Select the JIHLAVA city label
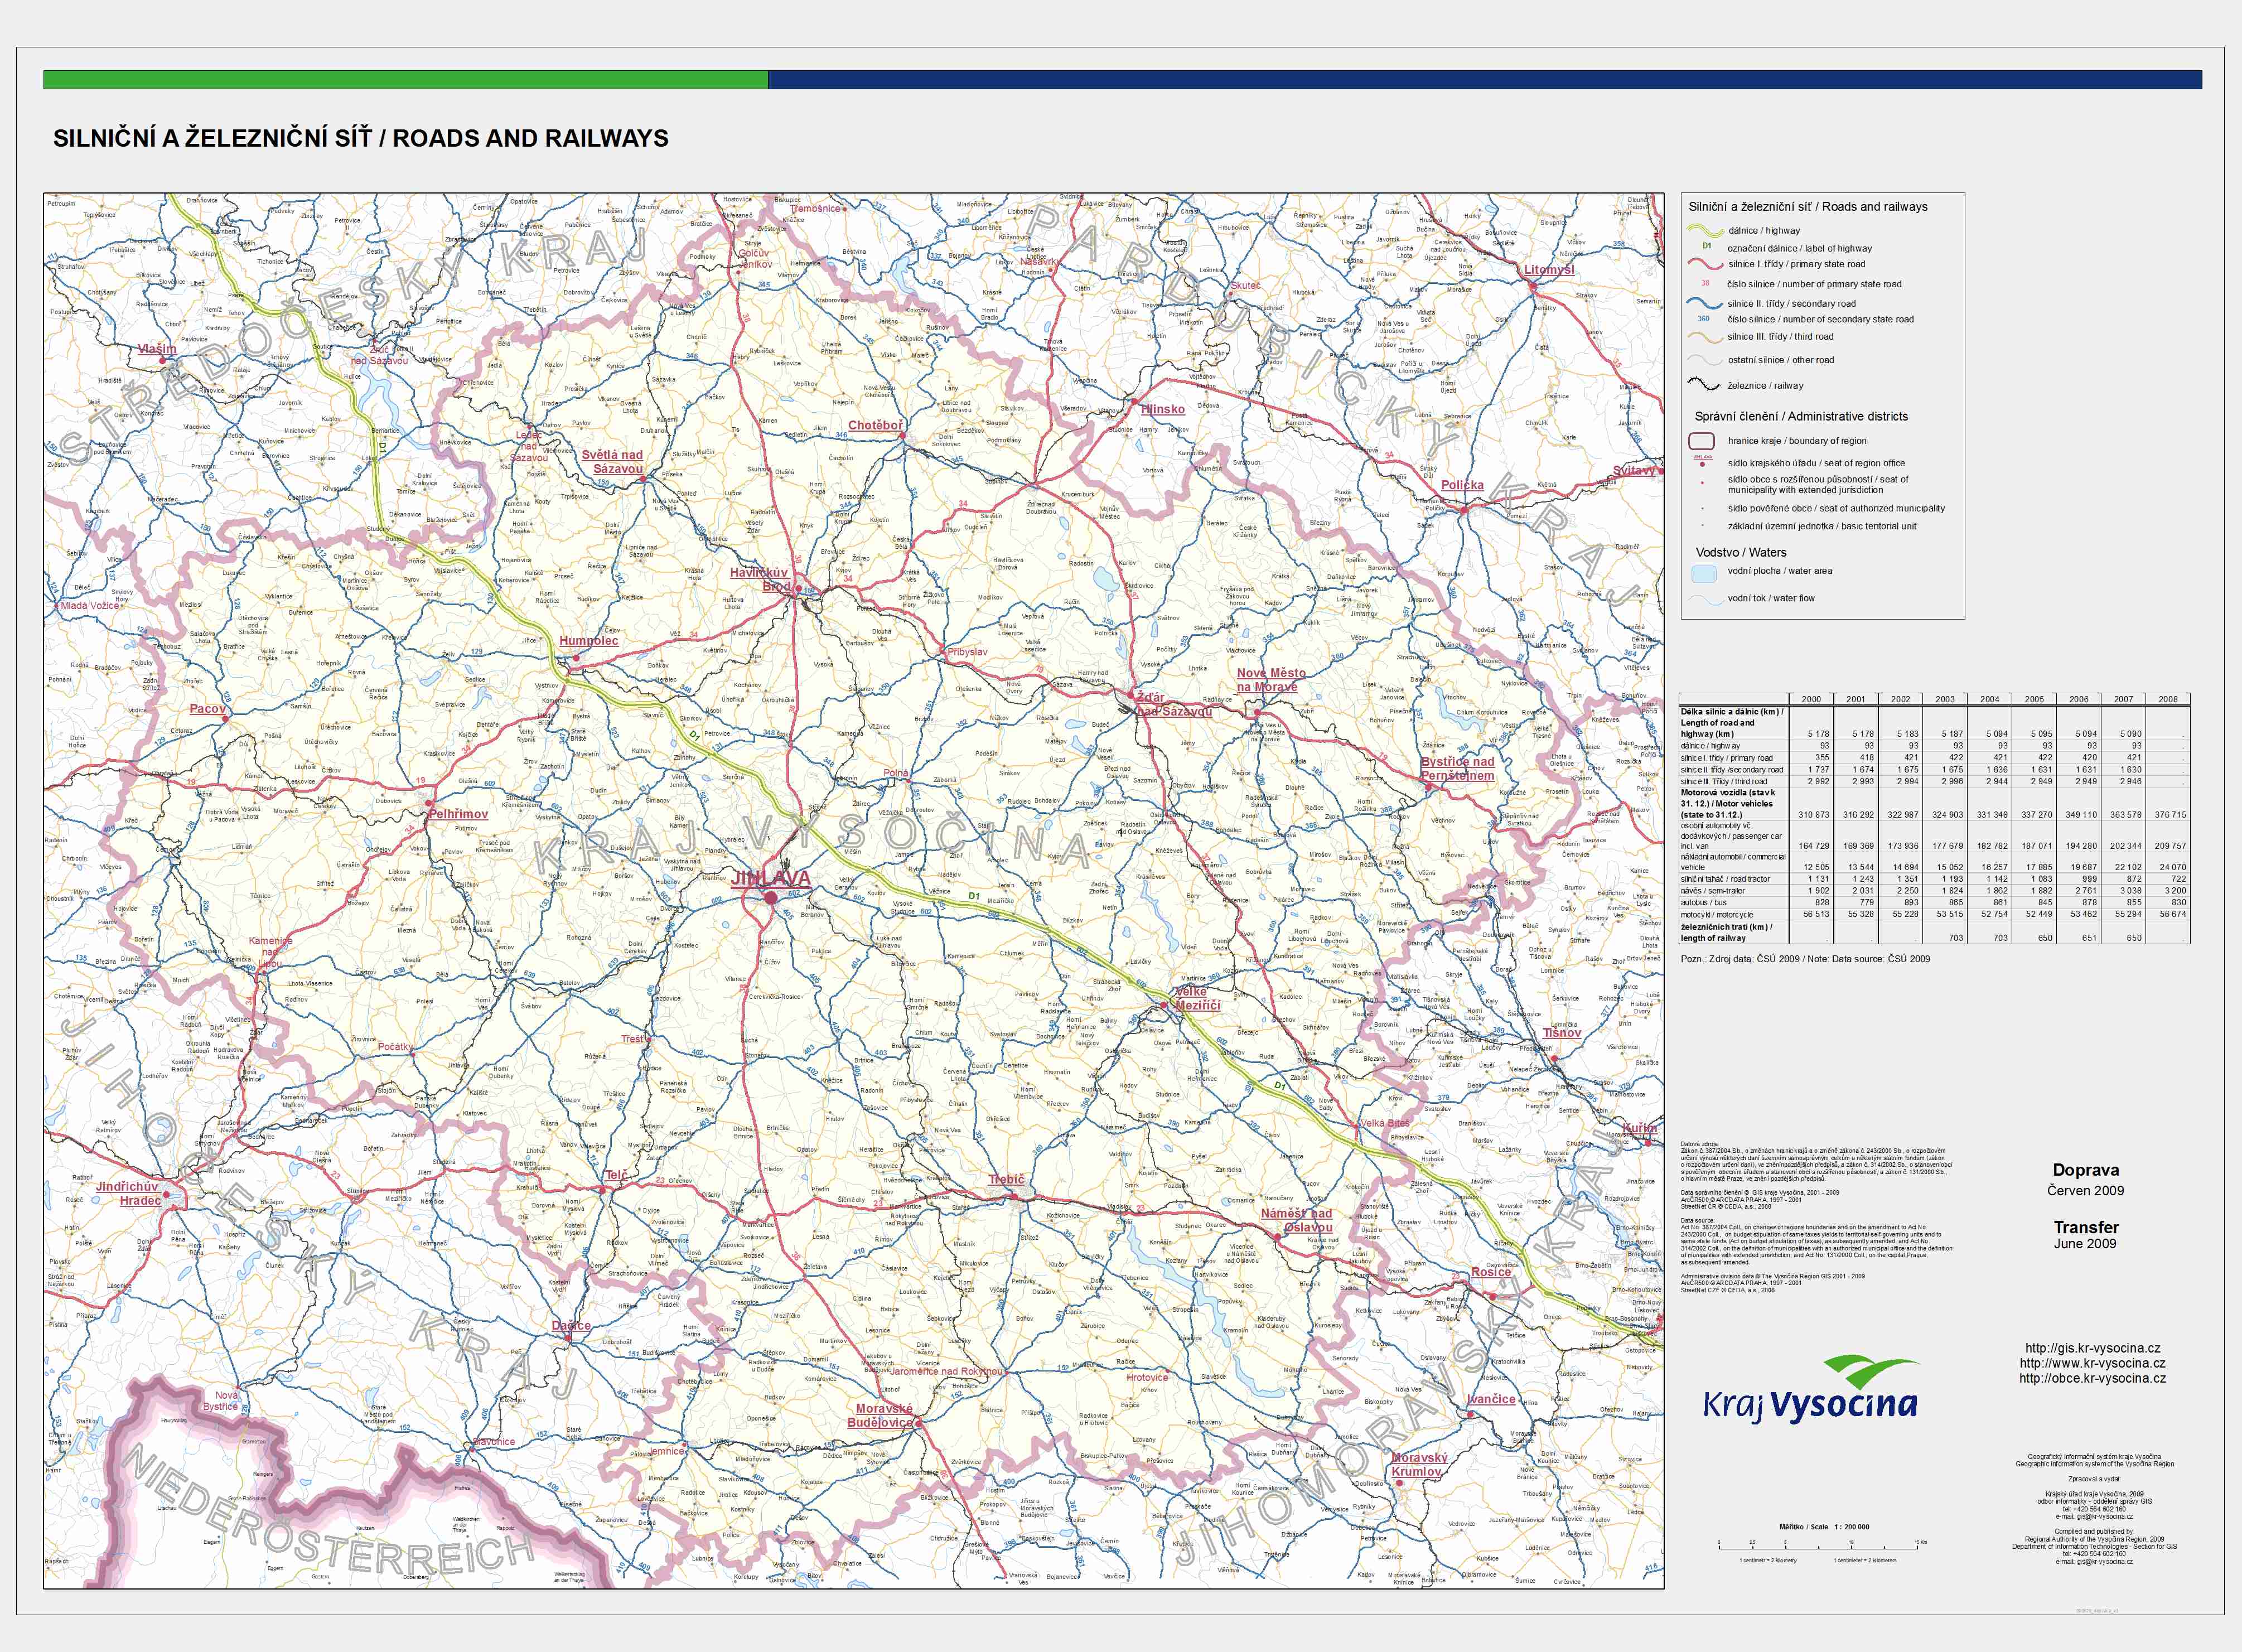2242x1652 pixels. [x=770, y=878]
